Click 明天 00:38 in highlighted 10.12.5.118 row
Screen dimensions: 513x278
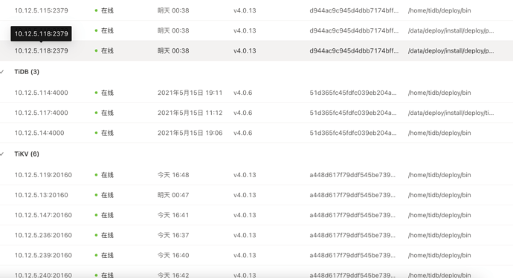(173, 51)
